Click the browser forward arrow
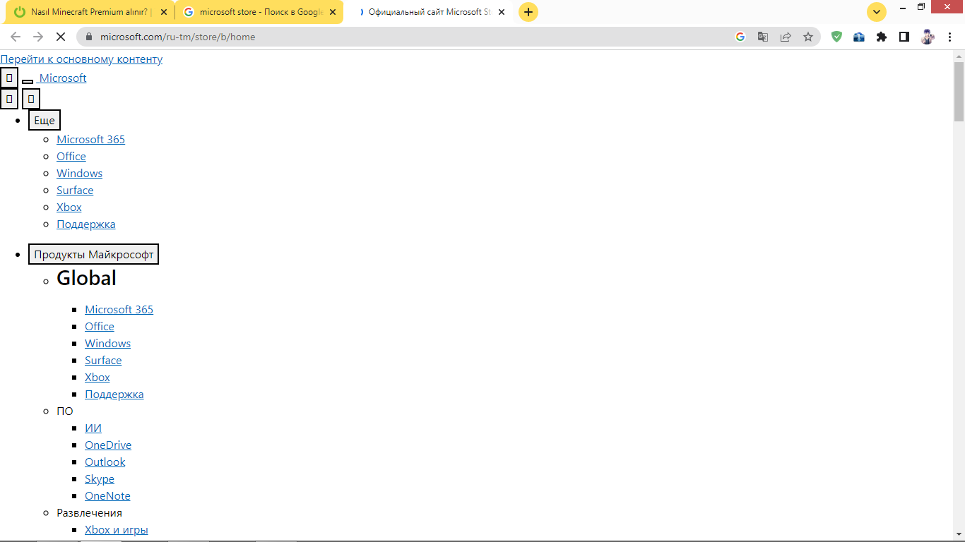 pyautogui.click(x=38, y=37)
